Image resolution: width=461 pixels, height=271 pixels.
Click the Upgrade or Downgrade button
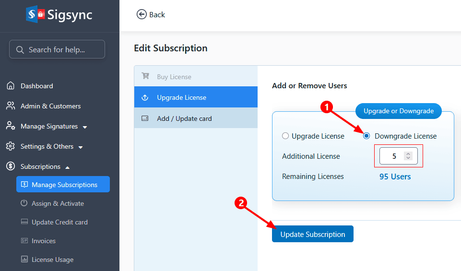(398, 111)
